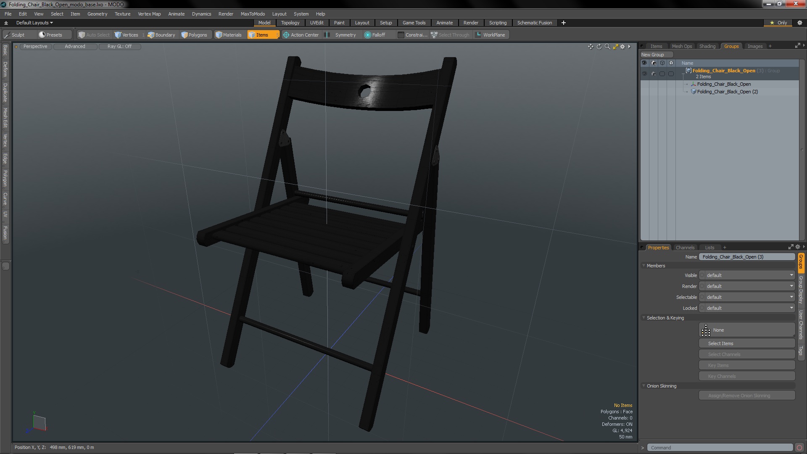The image size is (807, 454).
Task: Click the viewport rotate icon
Action: (x=599, y=47)
